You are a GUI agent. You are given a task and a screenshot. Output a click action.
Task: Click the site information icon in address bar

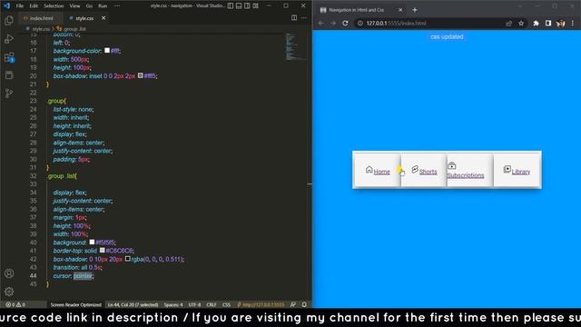[x=359, y=23]
